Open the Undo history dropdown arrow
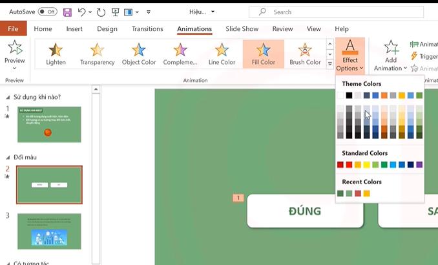Viewport: 438px width, 265px height. point(90,12)
